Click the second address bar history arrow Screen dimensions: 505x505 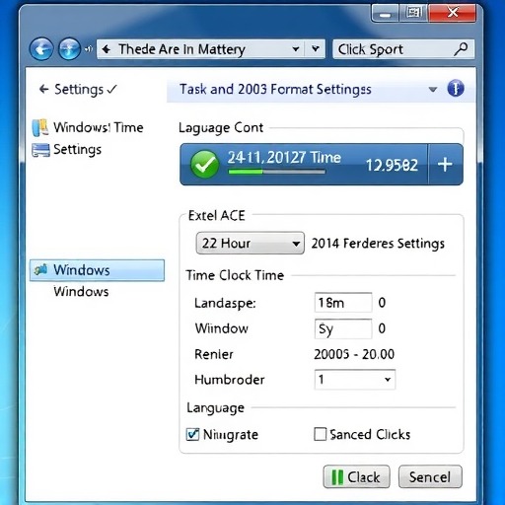pyautogui.click(x=316, y=49)
